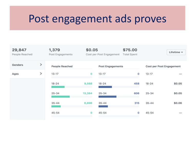Click the 315 post engagements value
Image resolution: width=195 pixels, height=146 pixels.
[x=137, y=103]
